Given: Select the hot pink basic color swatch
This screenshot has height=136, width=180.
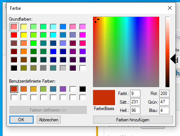Looking at the screenshot, I should point(83,43).
